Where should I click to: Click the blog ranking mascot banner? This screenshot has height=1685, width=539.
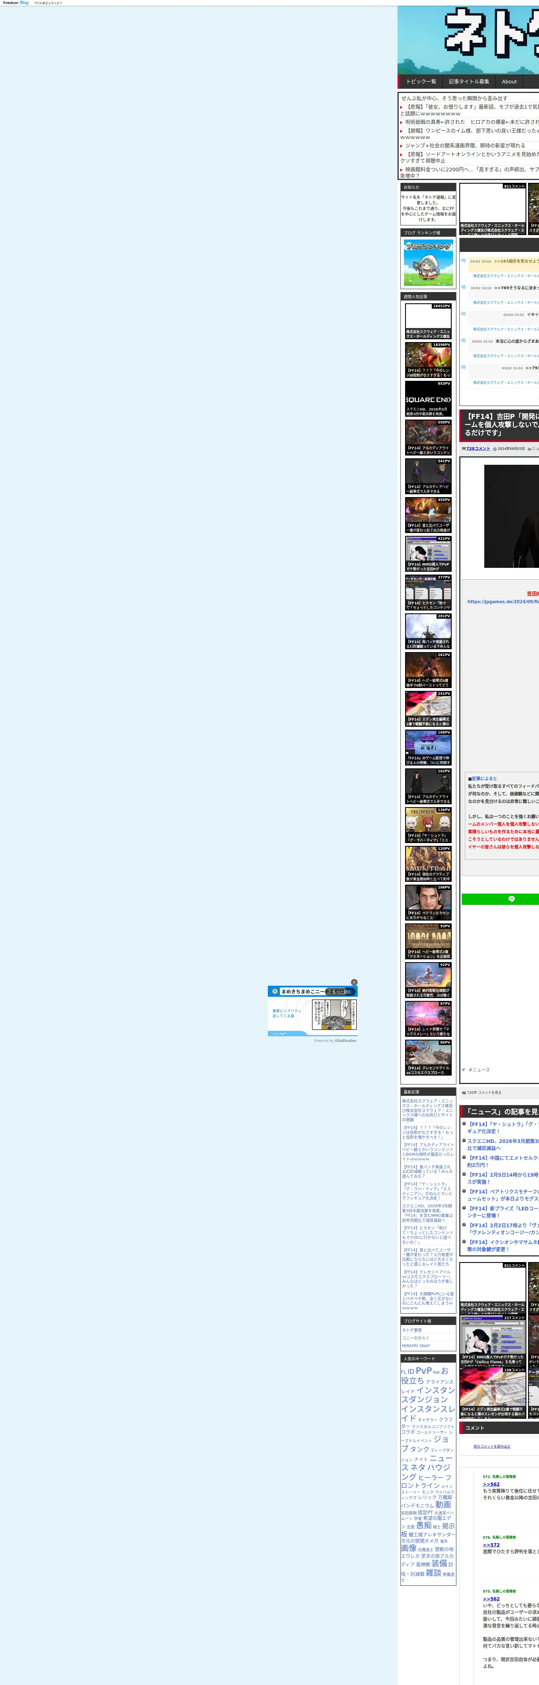[x=428, y=262]
